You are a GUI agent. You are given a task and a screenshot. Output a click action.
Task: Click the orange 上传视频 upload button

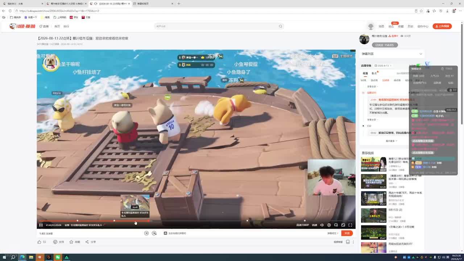pyautogui.click(x=442, y=26)
